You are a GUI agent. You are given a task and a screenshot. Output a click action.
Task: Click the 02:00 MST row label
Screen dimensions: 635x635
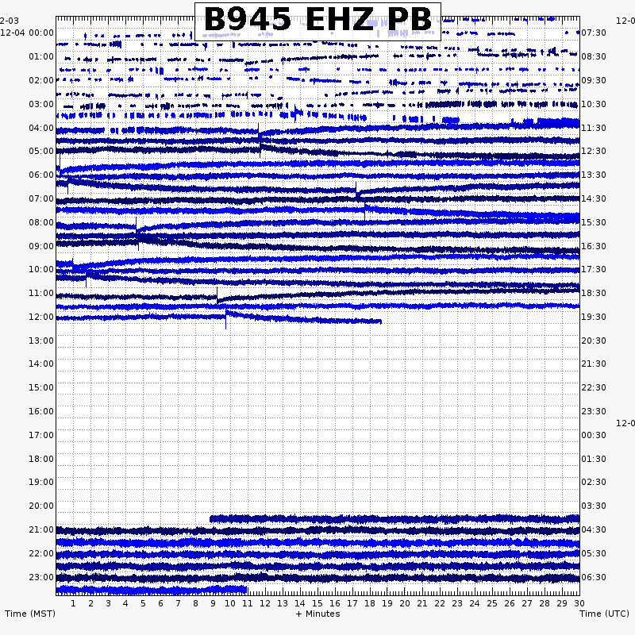(x=41, y=80)
